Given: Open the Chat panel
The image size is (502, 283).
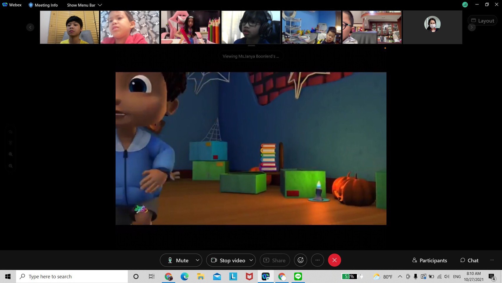Looking at the screenshot, I should click(x=469, y=260).
